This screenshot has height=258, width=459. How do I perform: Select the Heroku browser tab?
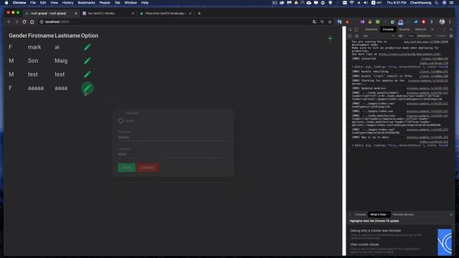(x=108, y=13)
